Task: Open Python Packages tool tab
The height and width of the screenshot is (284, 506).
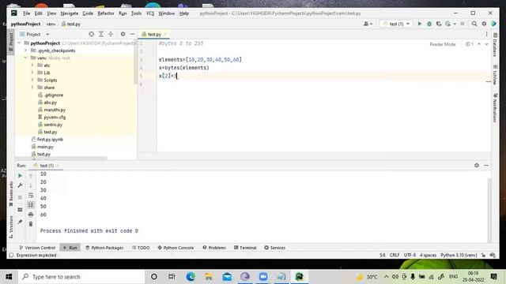Action: (104, 248)
